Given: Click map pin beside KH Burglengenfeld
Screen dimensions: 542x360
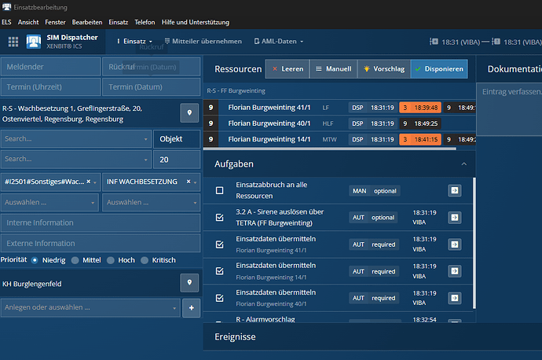Looking at the screenshot, I should click(x=189, y=283).
